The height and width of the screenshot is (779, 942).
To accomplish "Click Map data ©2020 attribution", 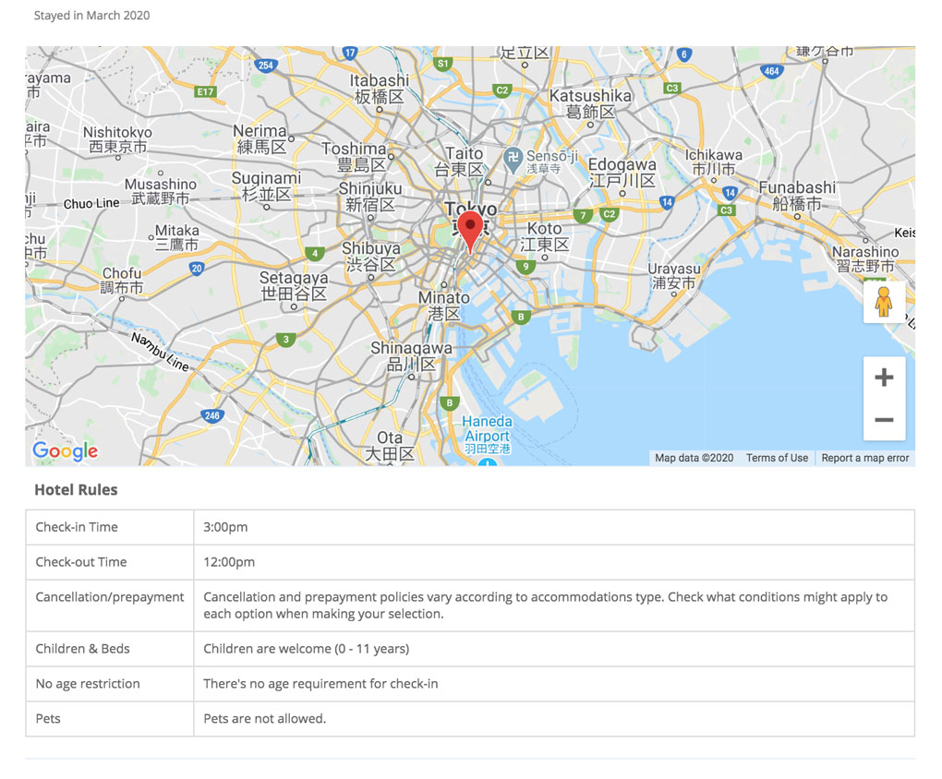I will pyautogui.click(x=694, y=458).
